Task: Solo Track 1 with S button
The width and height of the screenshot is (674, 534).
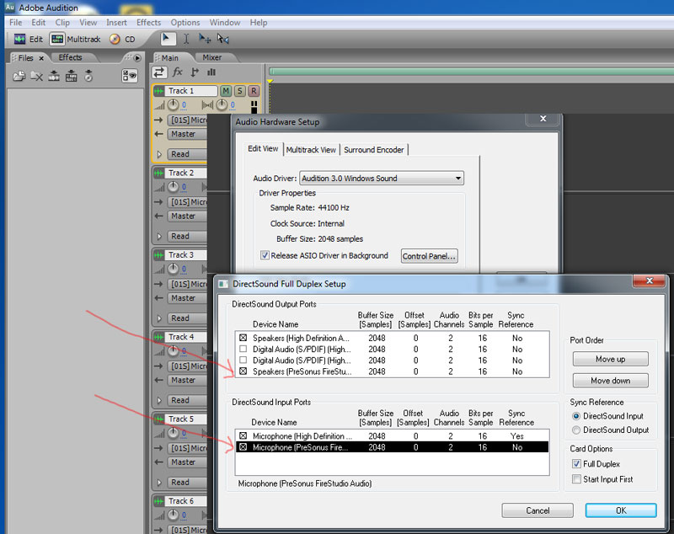Action: tap(239, 91)
